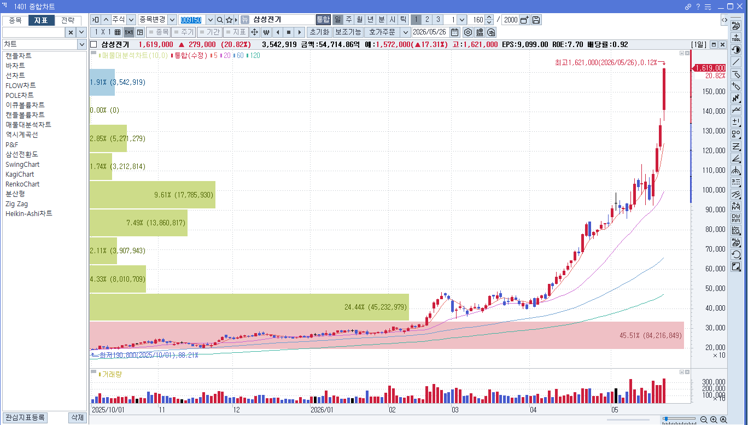
Task: Switch to the 전략 tab
Action: (x=68, y=20)
